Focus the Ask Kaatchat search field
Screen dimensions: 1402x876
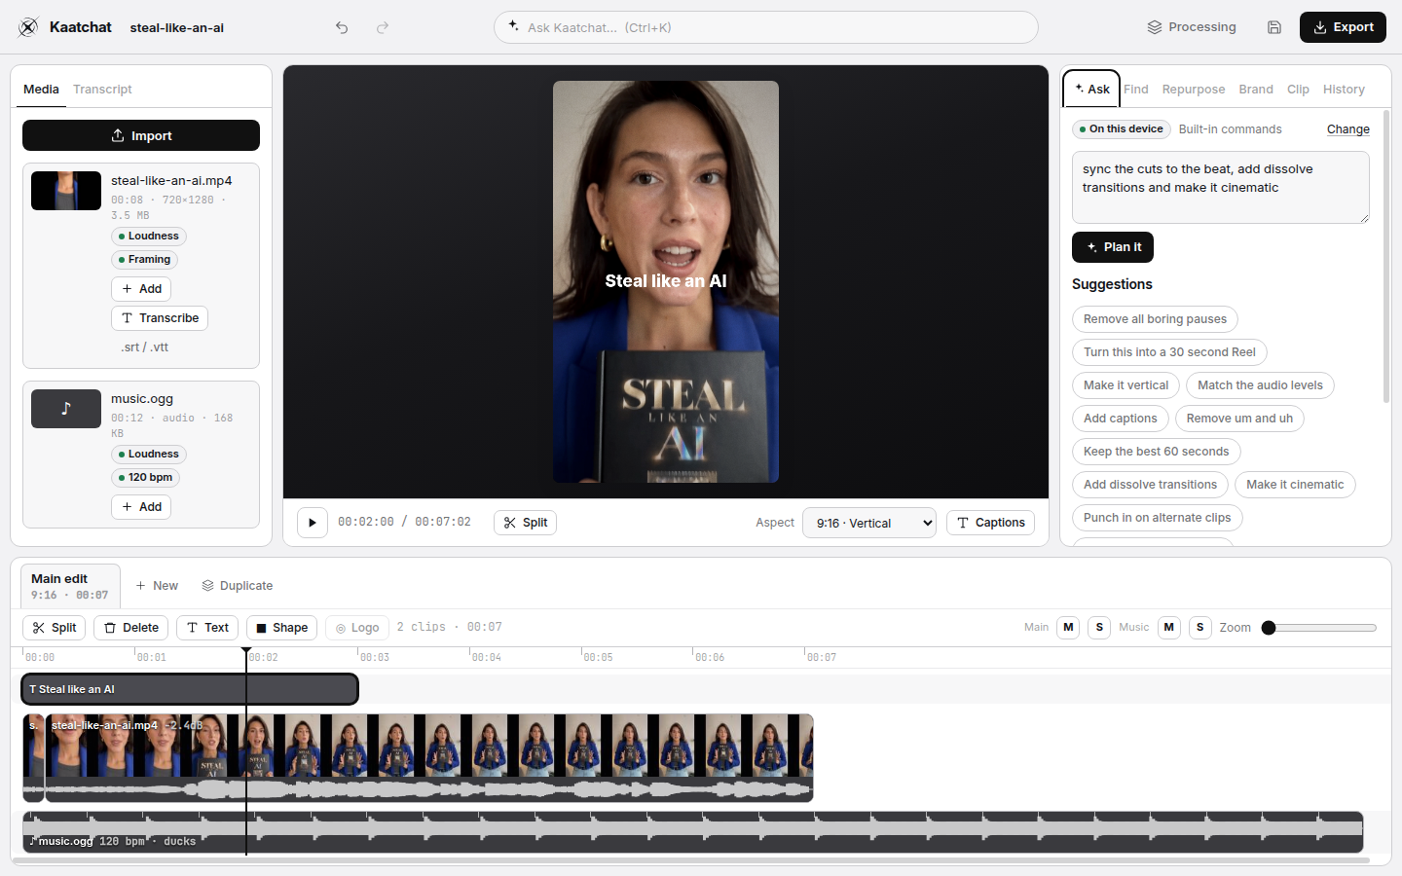[766, 27]
